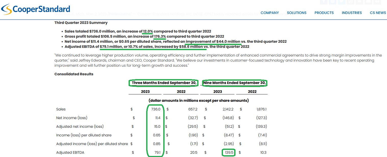Screen dimensions: 387x157
Task: Click the 657.2 Sales table cell
Action: (193, 109)
